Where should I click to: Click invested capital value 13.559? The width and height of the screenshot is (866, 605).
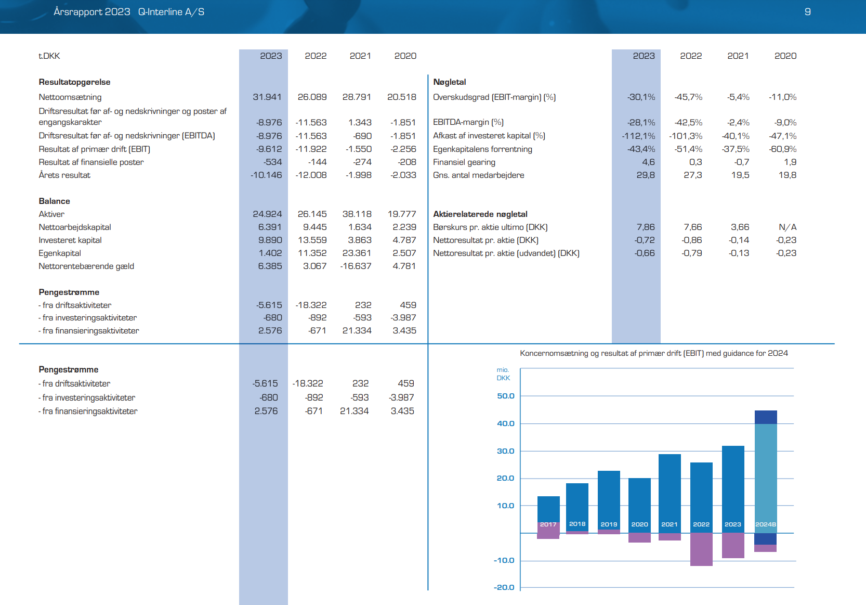tap(312, 240)
